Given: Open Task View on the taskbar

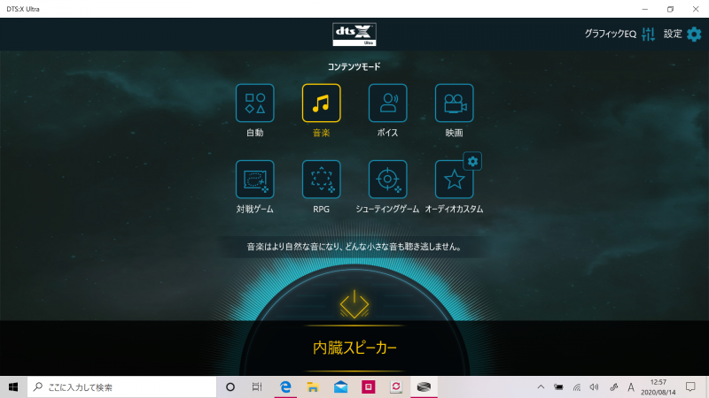Looking at the screenshot, I should point(257,387).
